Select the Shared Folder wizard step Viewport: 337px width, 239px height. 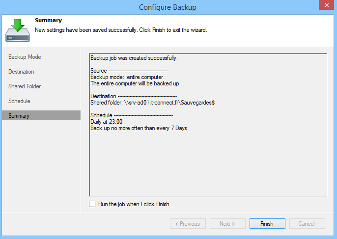[25, 86]
